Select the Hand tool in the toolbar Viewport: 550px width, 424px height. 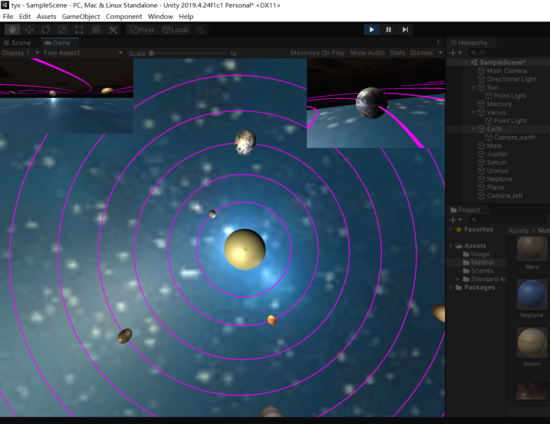(x=12, y=29)
